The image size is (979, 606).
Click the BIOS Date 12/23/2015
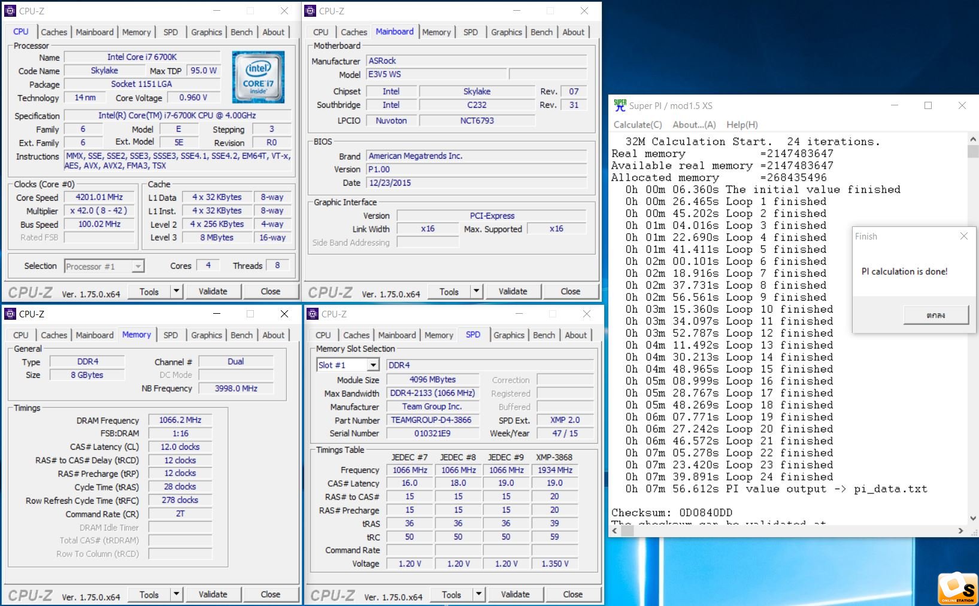477,183
